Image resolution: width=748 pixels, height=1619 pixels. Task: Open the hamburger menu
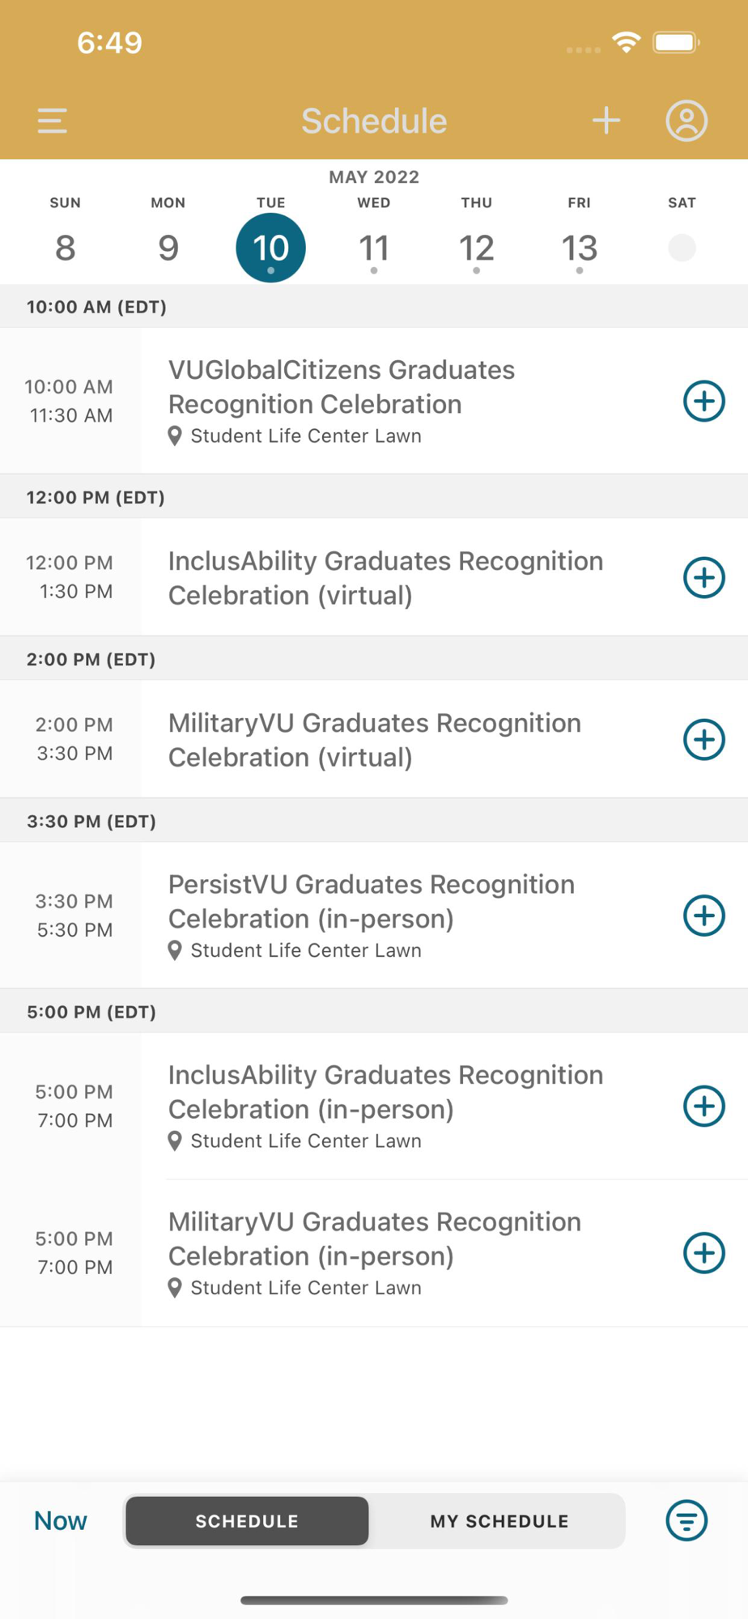point(52,121)
